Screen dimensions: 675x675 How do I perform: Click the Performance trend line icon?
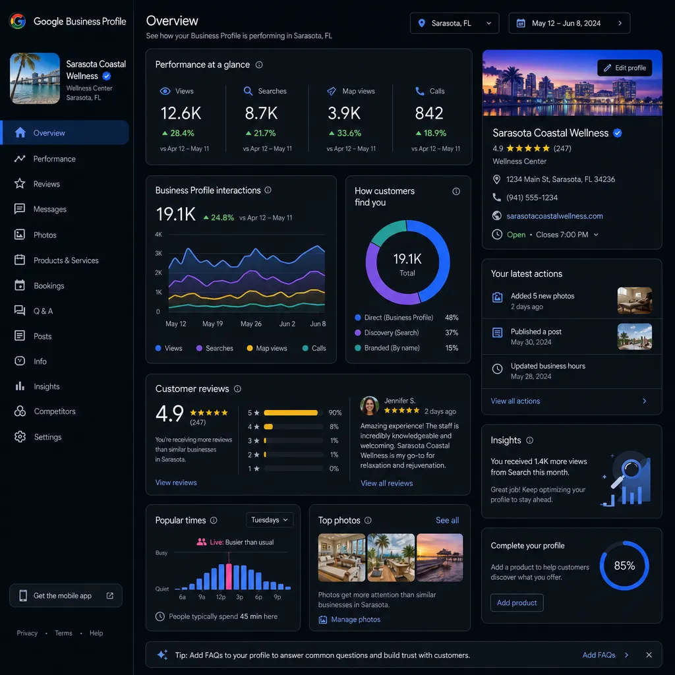(20, 158)
